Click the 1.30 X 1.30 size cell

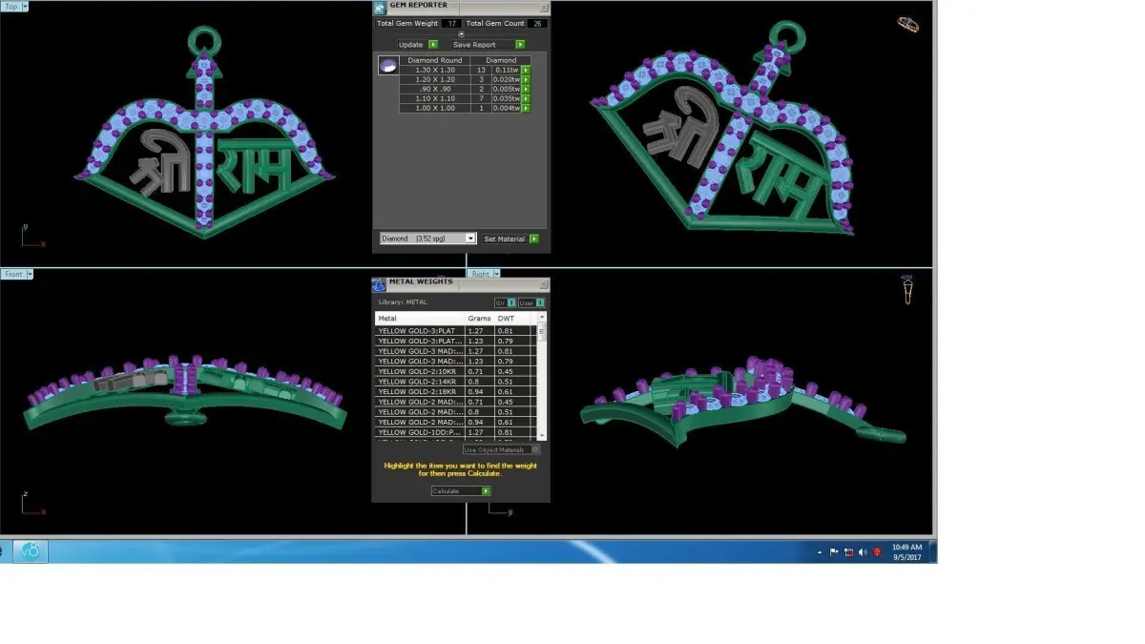[435, 70]
